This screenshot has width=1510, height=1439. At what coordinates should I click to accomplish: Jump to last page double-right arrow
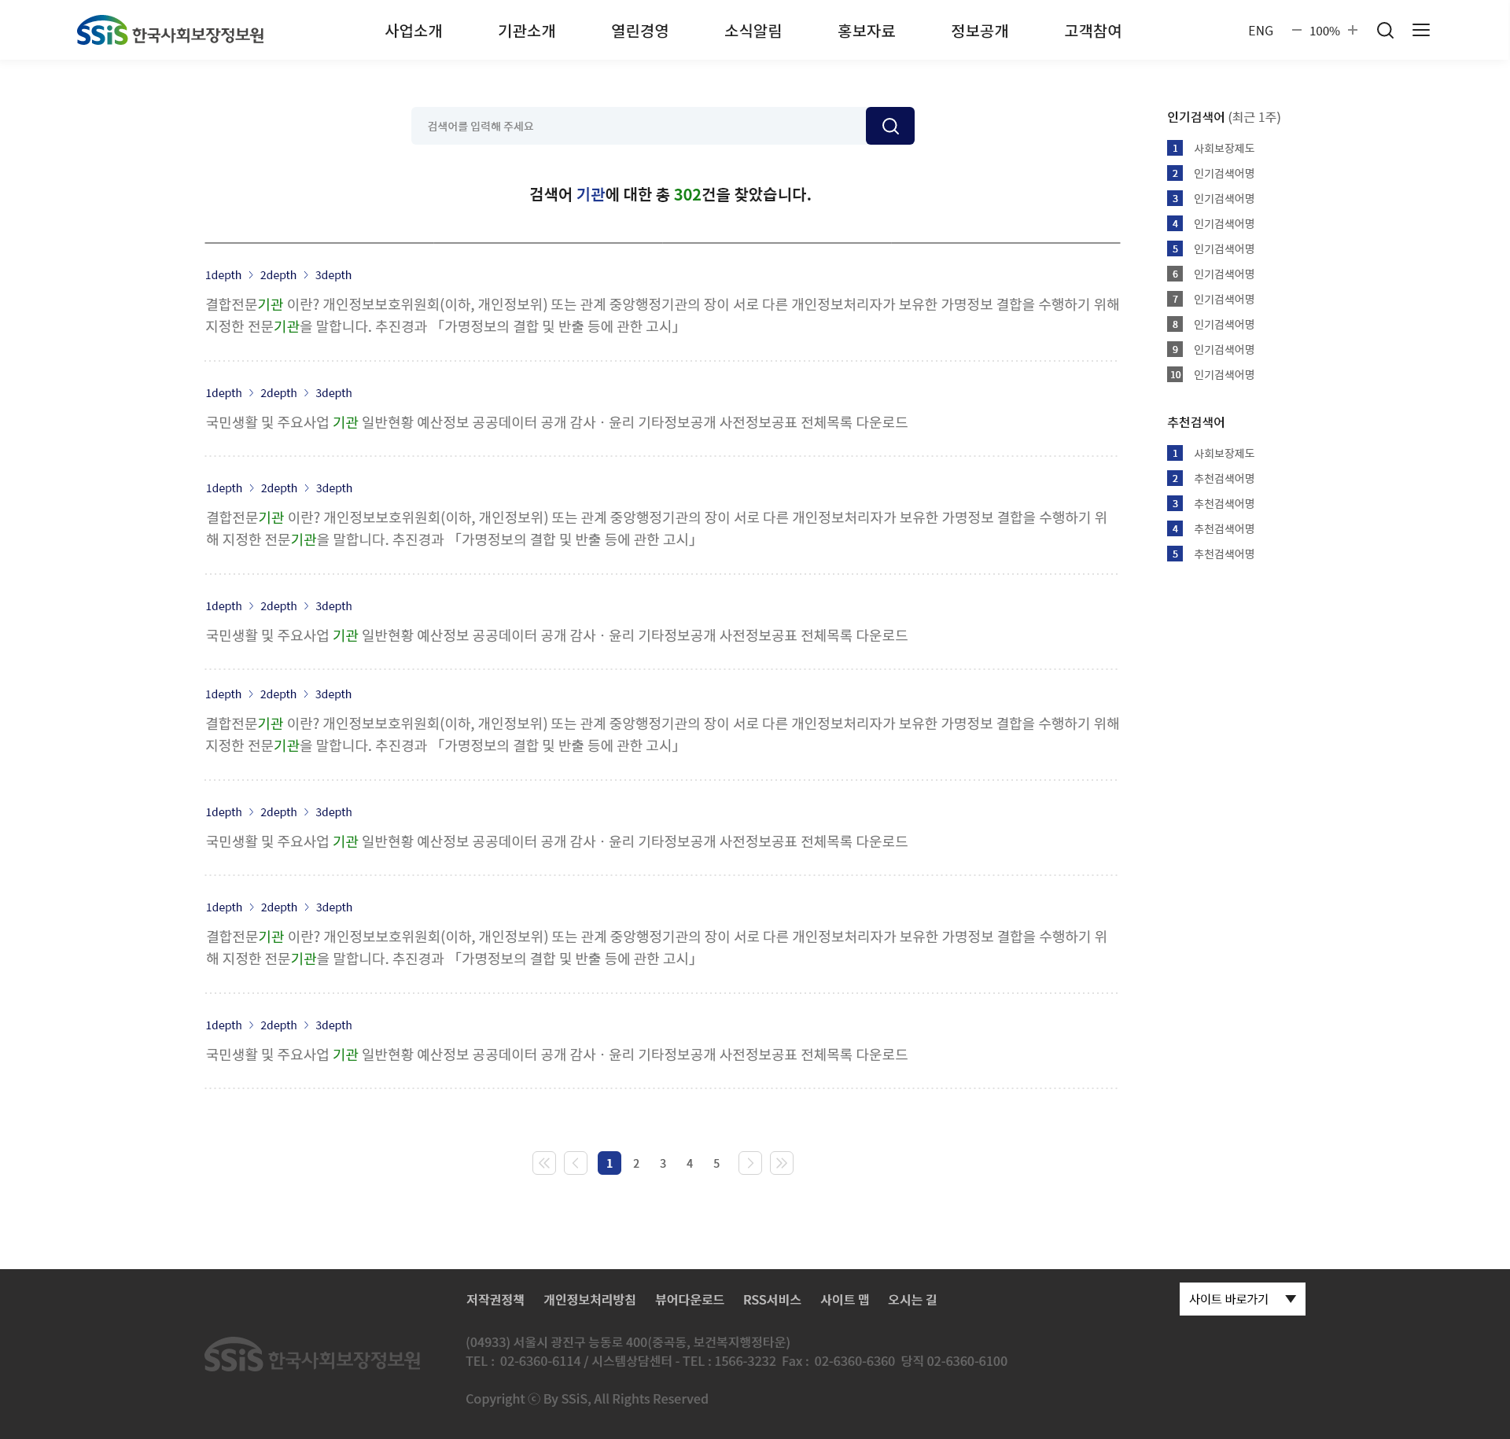point(782,1163)
